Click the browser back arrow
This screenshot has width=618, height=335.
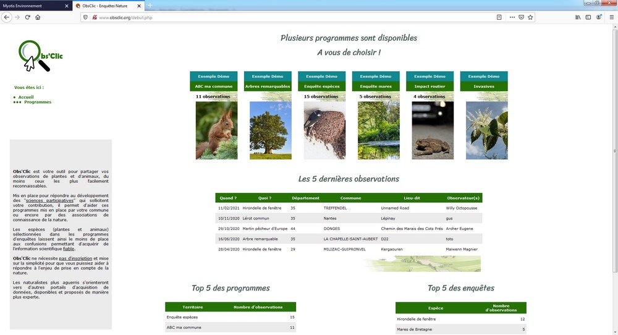pos(7,17)
